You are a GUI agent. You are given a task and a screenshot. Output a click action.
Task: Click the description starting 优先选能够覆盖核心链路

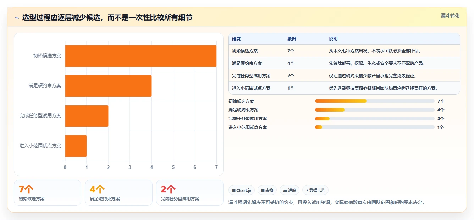[x=384, y=88]
